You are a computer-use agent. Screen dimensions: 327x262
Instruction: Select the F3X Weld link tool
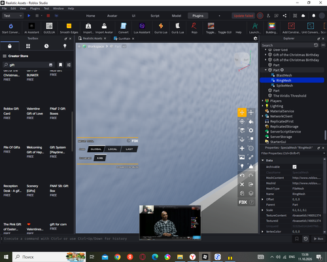click(x=251, y=157)
